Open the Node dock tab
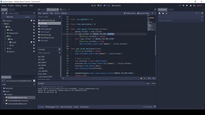Viewport: 205px width, 115px height. click(171, 10)
